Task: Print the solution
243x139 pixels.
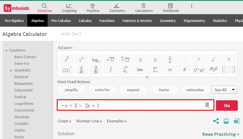Action: coord(226,121)
